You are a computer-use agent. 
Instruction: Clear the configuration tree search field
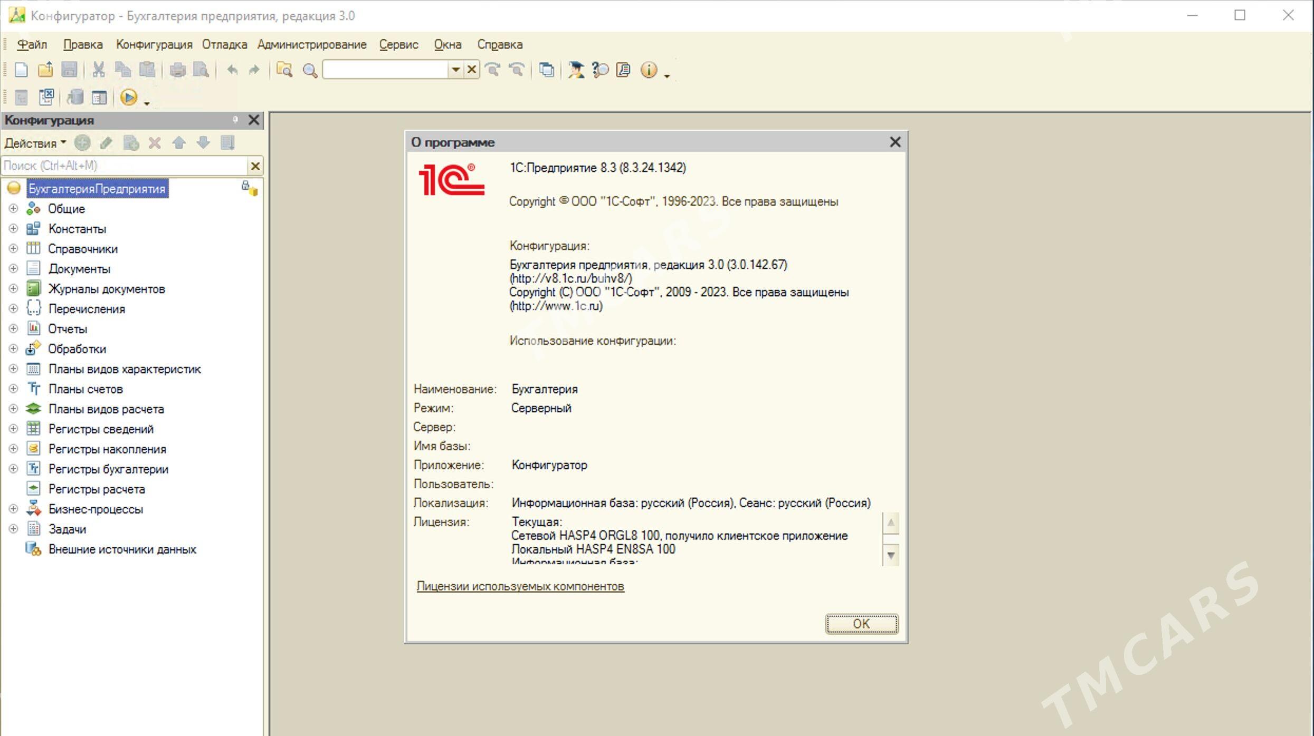(255, 166)
